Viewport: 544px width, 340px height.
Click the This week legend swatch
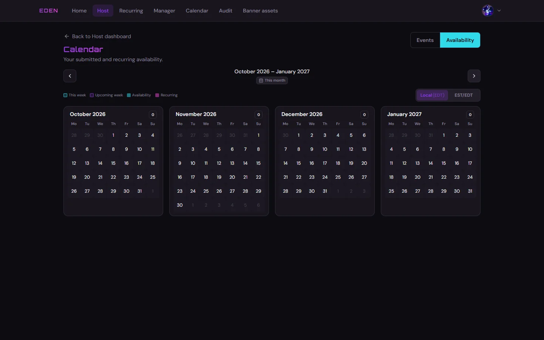pyautogui.click(x=65, y=95)
